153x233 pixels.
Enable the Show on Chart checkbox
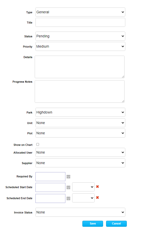tap(38, 145)
